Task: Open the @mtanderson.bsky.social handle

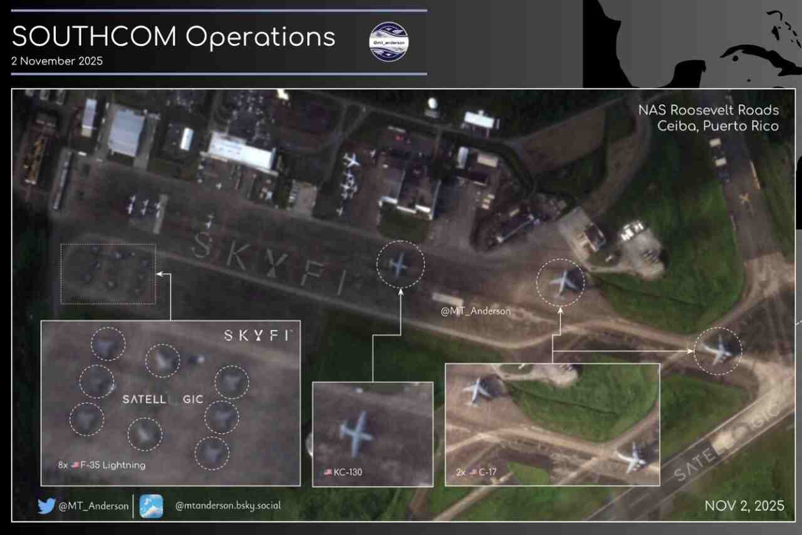Action: click(228, 506)
